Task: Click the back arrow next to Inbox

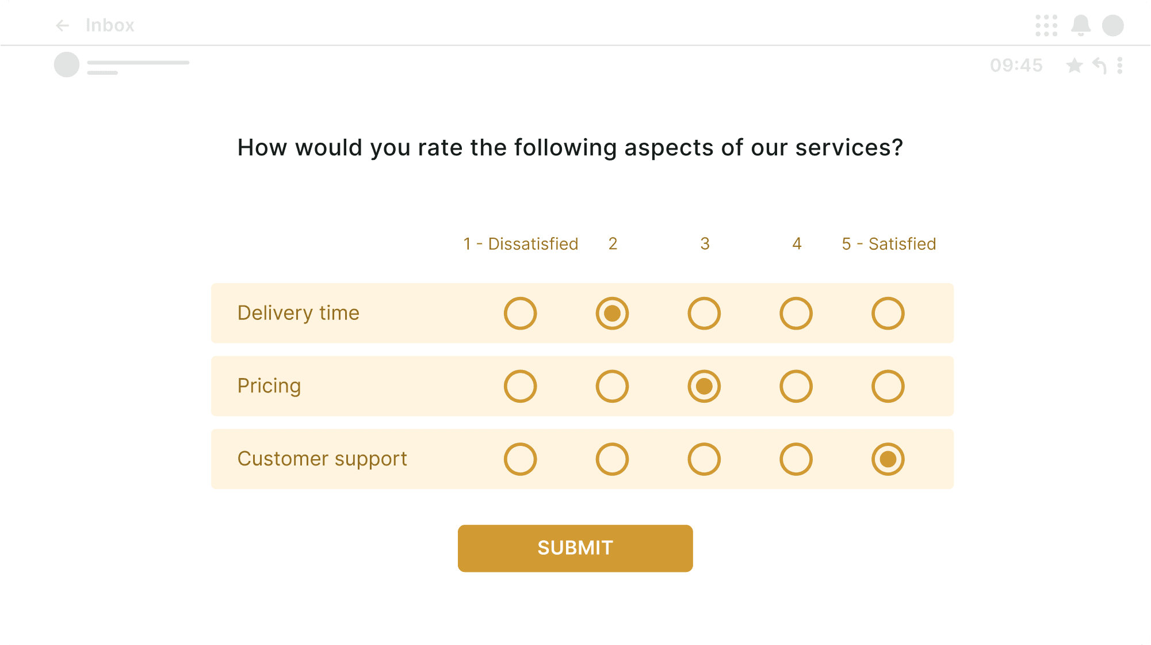Action: (x=63, y=25)
